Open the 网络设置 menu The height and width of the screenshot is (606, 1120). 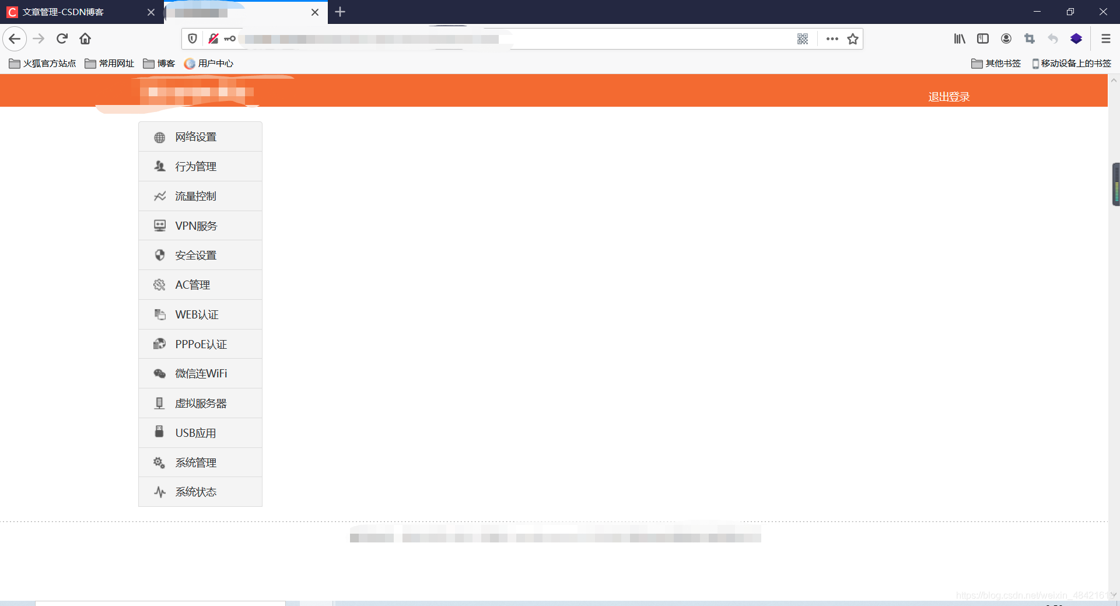coord(200,137)
